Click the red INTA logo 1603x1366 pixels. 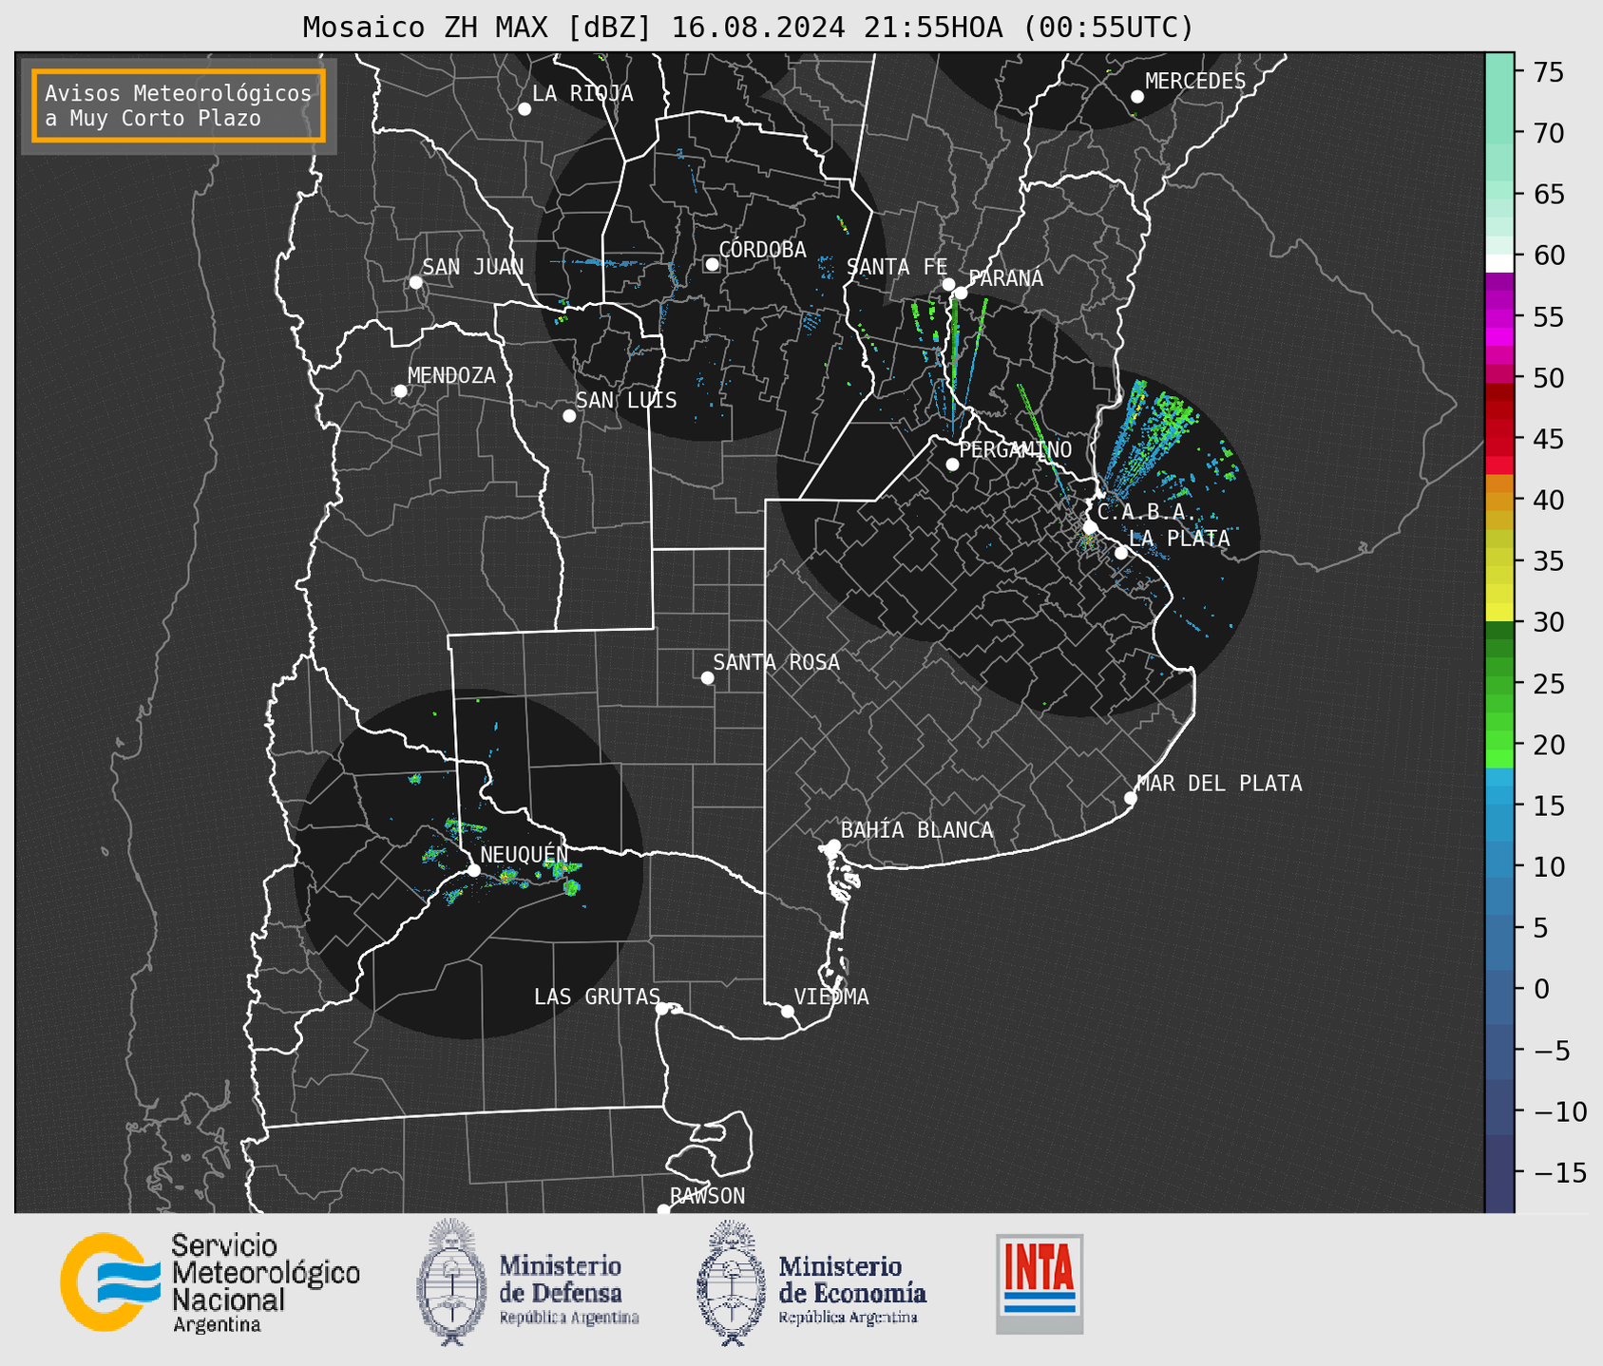pyautogui.click(x=1040, y=1283)
